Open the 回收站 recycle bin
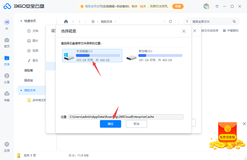Viewport: 247px width, 160px height. [x=28, y=80]
